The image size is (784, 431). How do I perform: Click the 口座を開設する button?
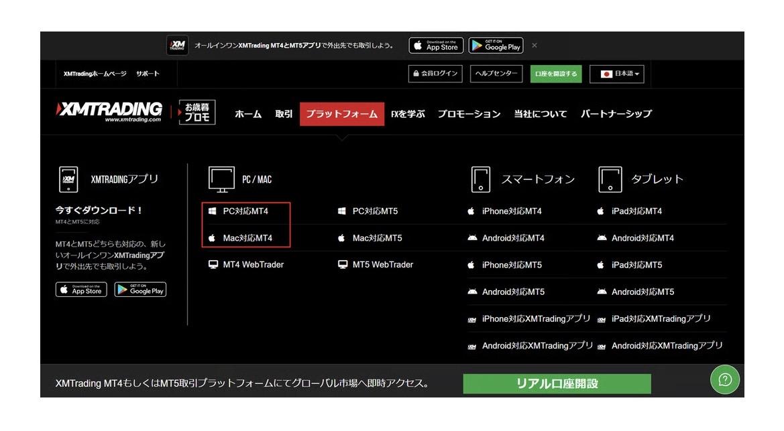[556, 74]
